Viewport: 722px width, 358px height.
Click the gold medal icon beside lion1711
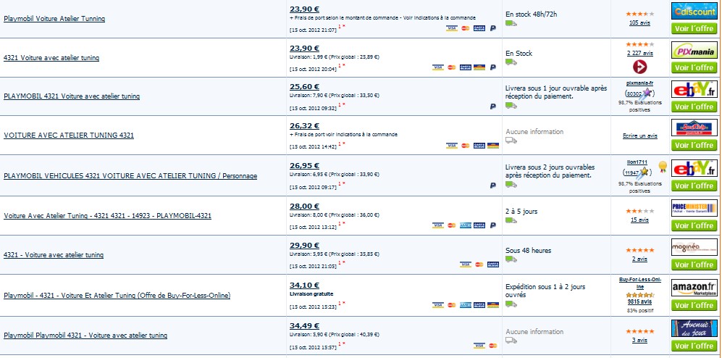click(x=662, y=166)
